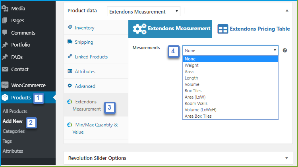Open the product type dropdown
The width and height of the screenshot is (298, 167).
pos(144,11)
